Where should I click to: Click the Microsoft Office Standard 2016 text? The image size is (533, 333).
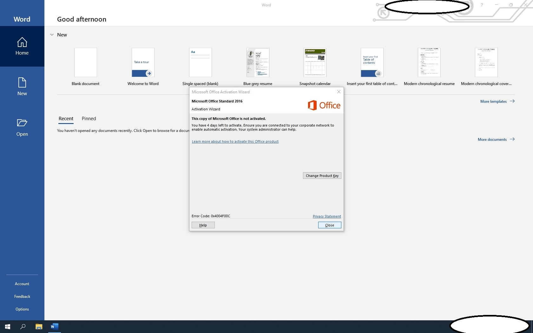point(217,101)
